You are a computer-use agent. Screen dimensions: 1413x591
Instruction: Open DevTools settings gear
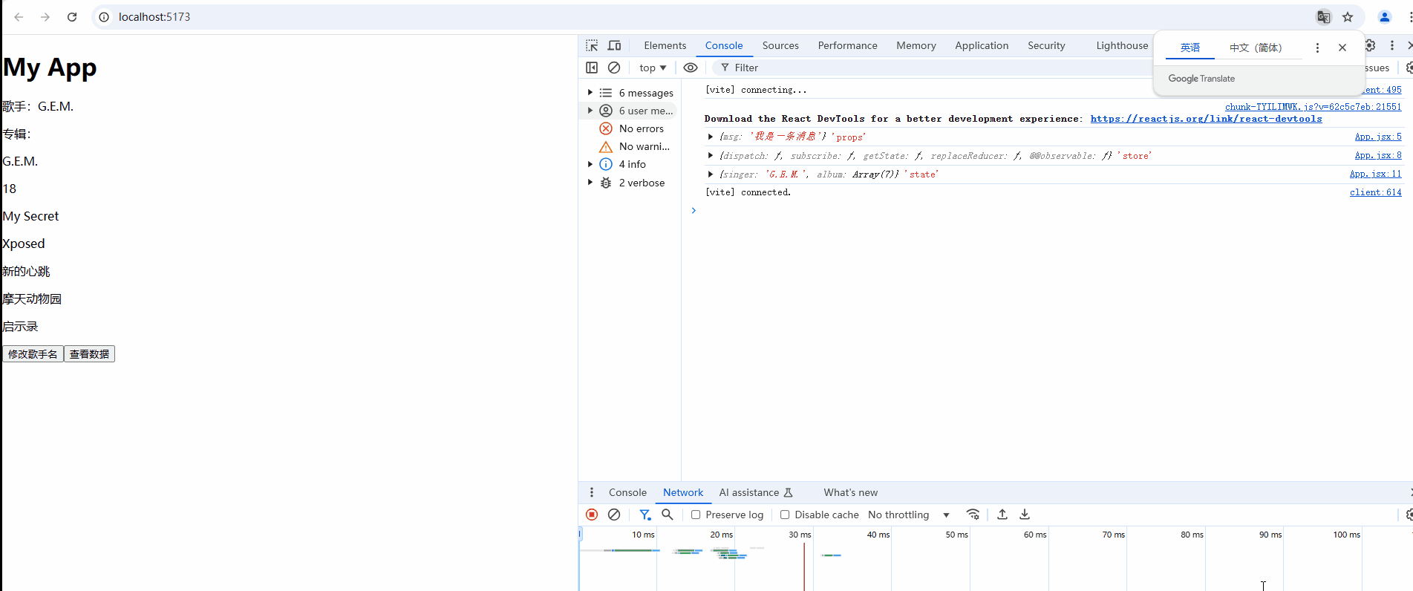coord(1371,45)
